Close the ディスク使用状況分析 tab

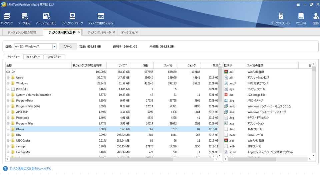pos(79,32)
